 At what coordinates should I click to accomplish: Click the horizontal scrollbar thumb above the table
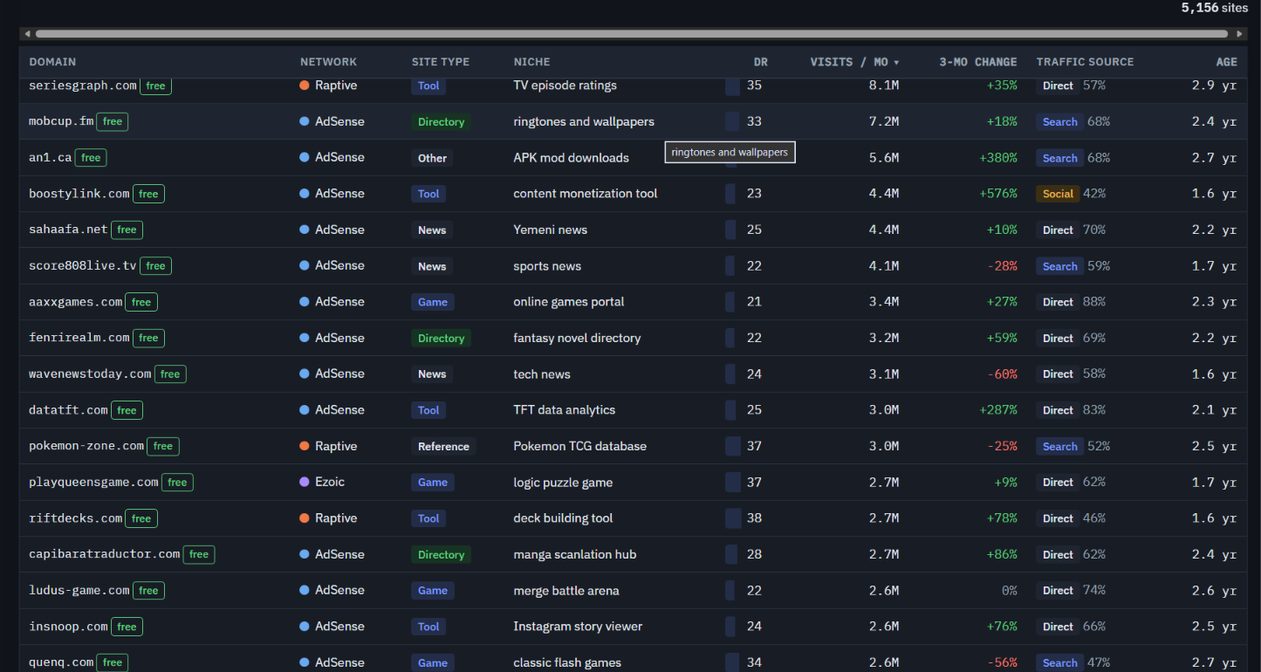(x=632, y=34)
